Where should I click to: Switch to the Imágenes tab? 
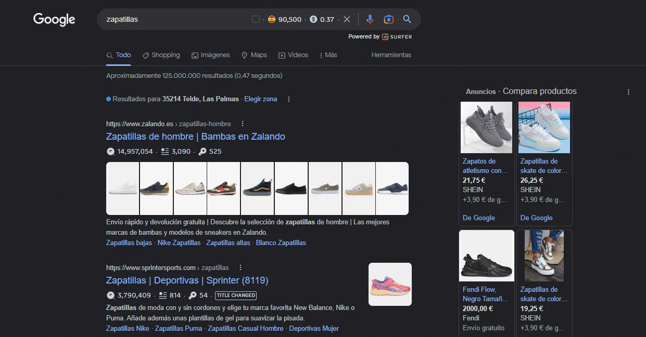point(210,55)
